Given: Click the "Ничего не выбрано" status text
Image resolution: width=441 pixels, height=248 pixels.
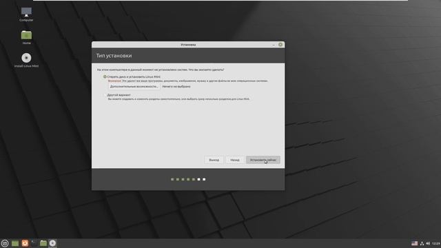Looking at the screenshot, I should (176, 87).
